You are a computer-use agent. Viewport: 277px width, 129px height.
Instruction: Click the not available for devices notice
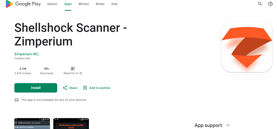pos(54,100)
